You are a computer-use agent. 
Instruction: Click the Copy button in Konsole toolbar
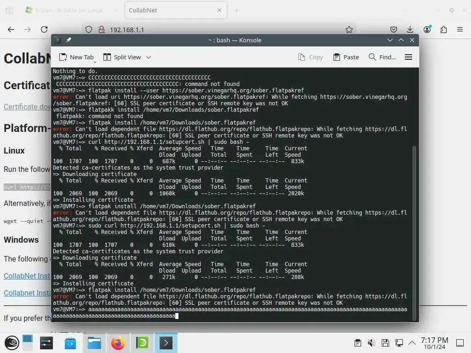click(310, 57)
